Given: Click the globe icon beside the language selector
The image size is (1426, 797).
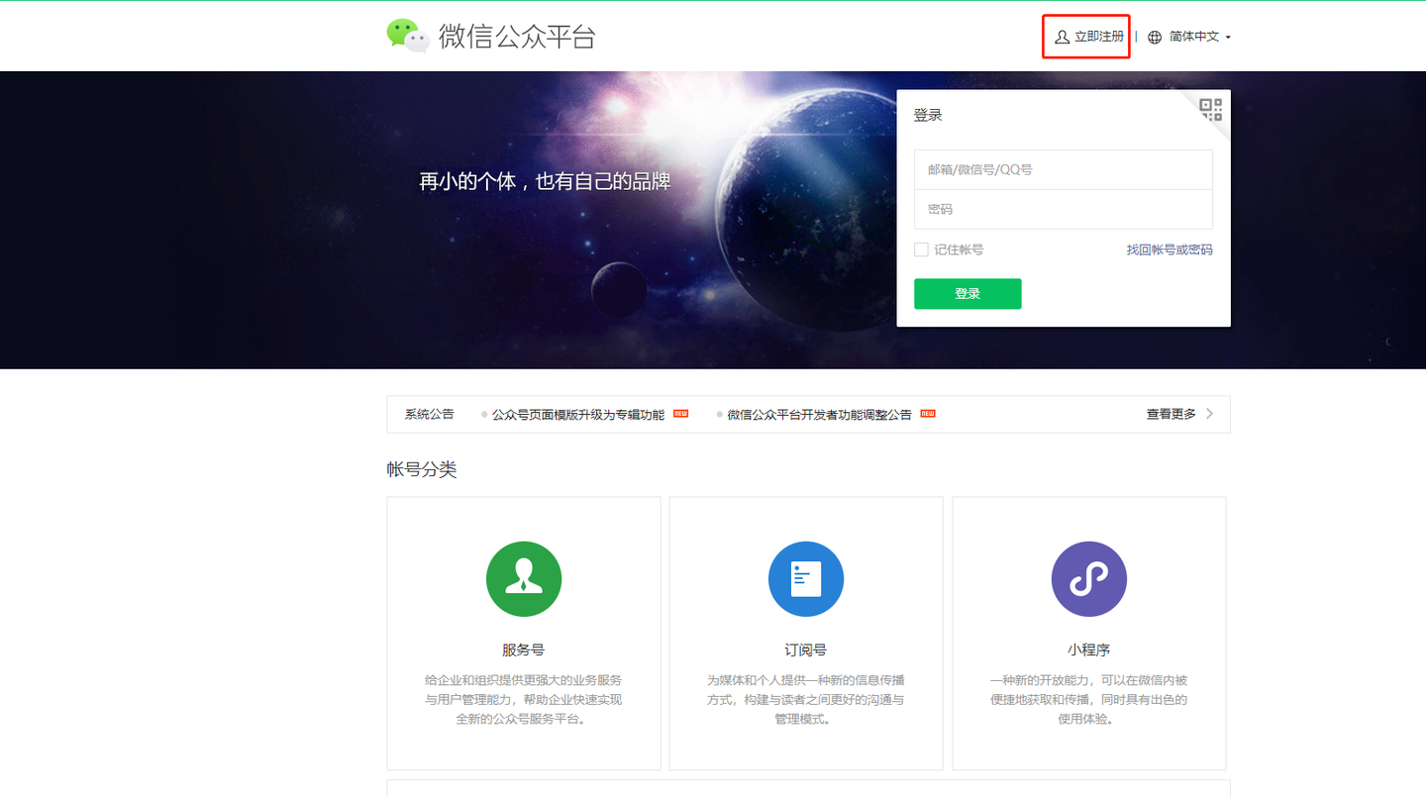Looking at the screenshot, I should point(1154,37).
